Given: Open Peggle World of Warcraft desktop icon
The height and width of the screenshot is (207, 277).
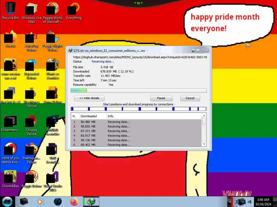Looking at the screenshot, I should [x=53, y=12].
